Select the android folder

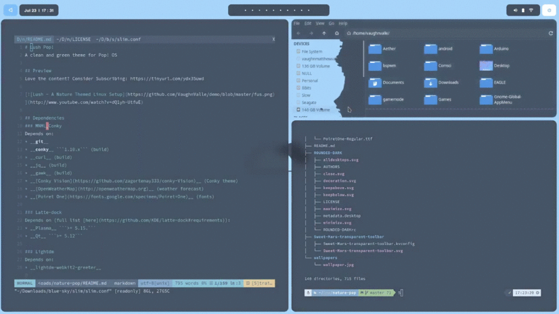(438, 49)
